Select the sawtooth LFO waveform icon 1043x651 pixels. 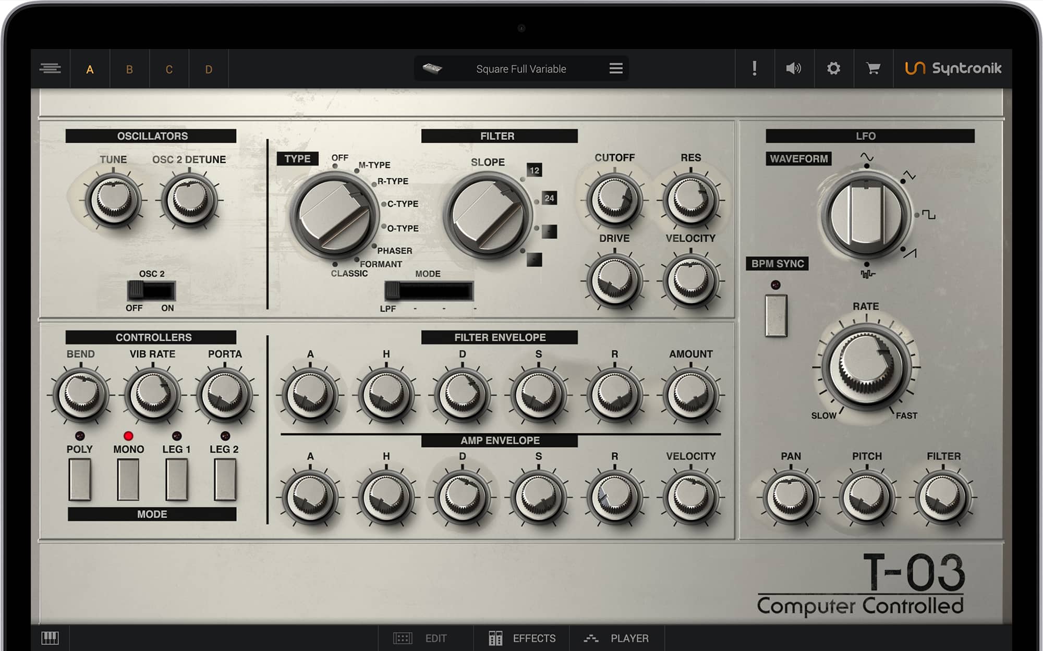click(x=910, y=253)
